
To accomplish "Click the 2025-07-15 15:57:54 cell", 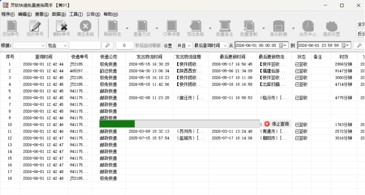I will click(x=149, y=138).
